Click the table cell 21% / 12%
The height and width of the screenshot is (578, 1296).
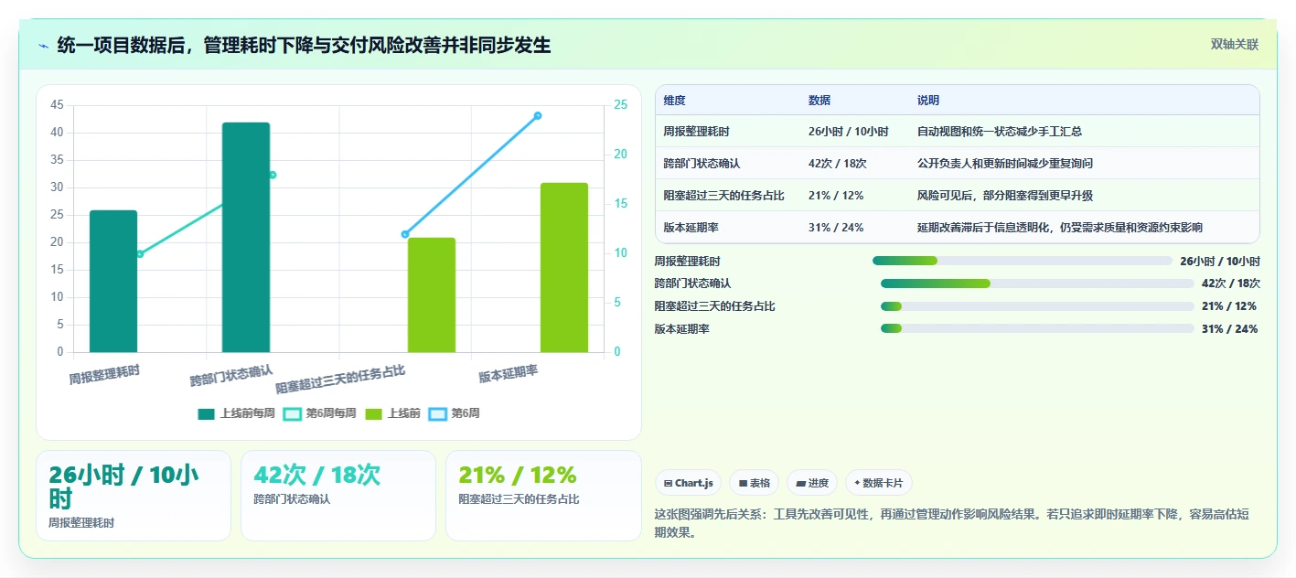click(x=836, y=196)
